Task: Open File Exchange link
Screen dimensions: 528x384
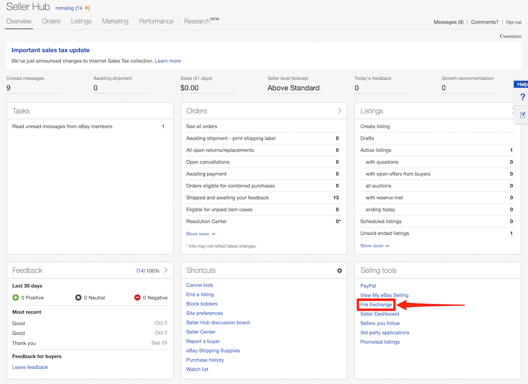Action: pyautogui.click(x=376, y=305)
